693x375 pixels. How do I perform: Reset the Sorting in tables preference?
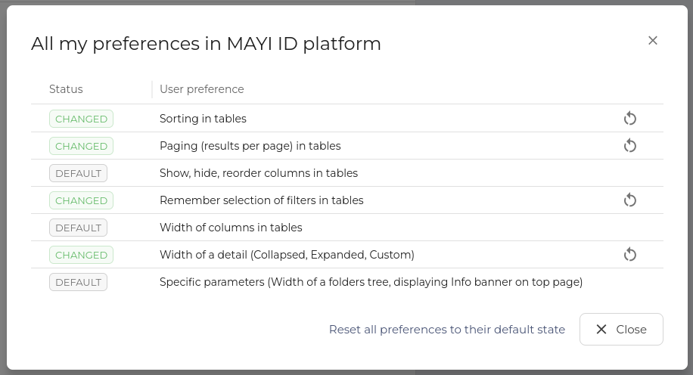[x=629, y=119]
